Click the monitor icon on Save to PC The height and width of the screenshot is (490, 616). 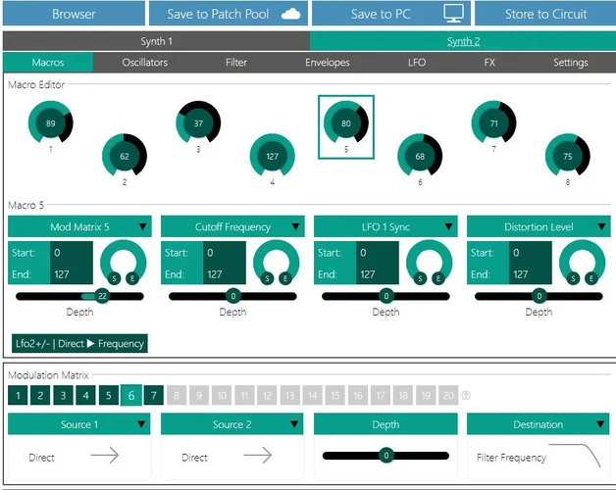click(453, 13)
